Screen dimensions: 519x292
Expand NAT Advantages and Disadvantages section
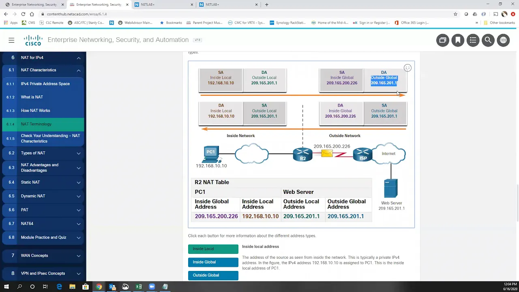coord(79,167)
